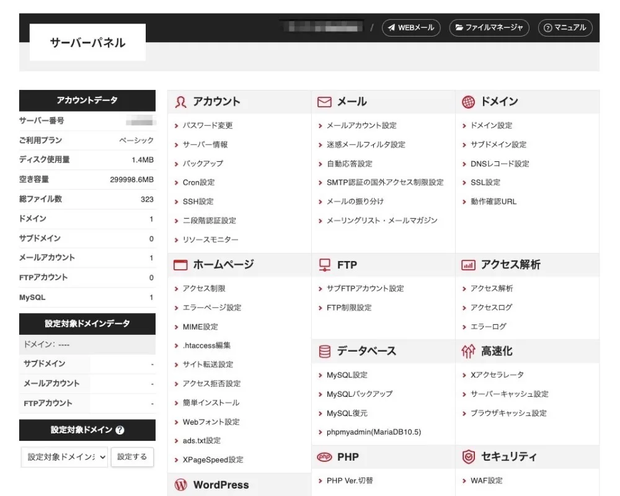Screen dimensions: 620x496
Task: Open Cron設定
Action: tap(198, 182)
